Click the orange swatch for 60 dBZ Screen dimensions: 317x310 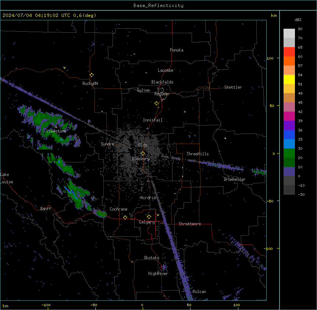289,61
